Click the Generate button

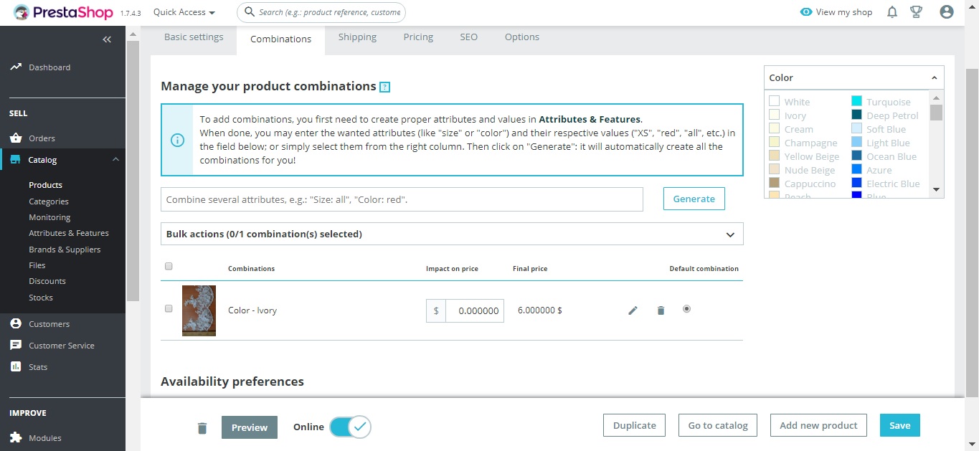[x=693, y=199]
